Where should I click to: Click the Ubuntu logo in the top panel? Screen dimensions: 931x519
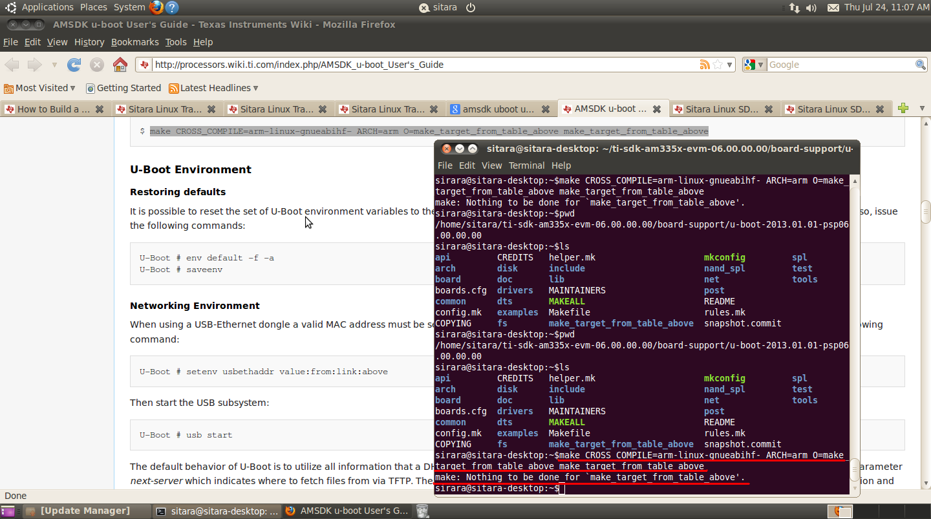click(11, 7)
